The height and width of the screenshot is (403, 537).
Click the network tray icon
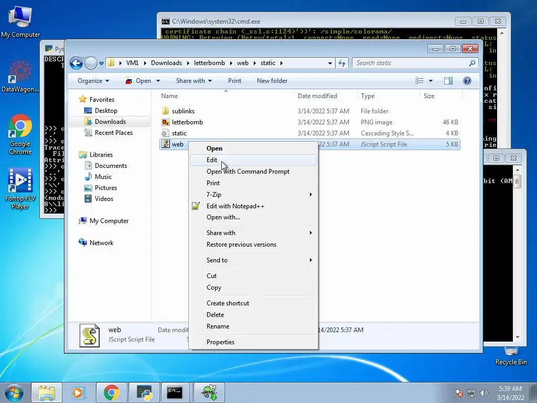[x=471, y=393]
